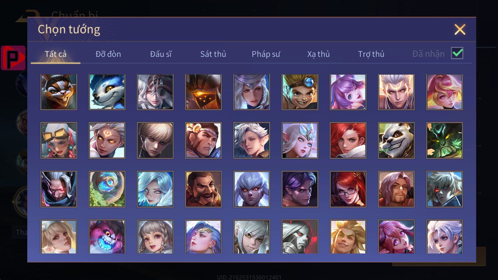
Task: Select the red-haired hero wearing glasses
Action: tap(348, 189)
